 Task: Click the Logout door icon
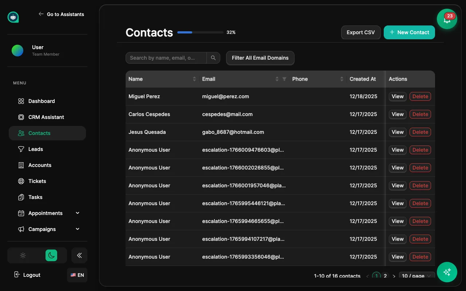pyautogui.click(x=17, y=275)
